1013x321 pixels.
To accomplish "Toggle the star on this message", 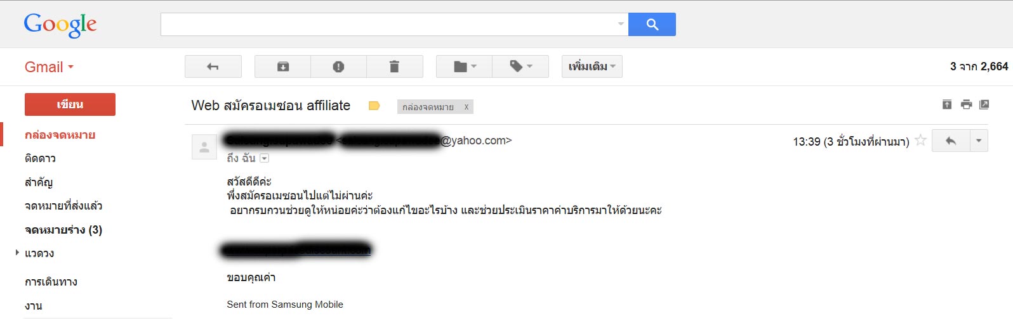I will [x=920, y=141].
